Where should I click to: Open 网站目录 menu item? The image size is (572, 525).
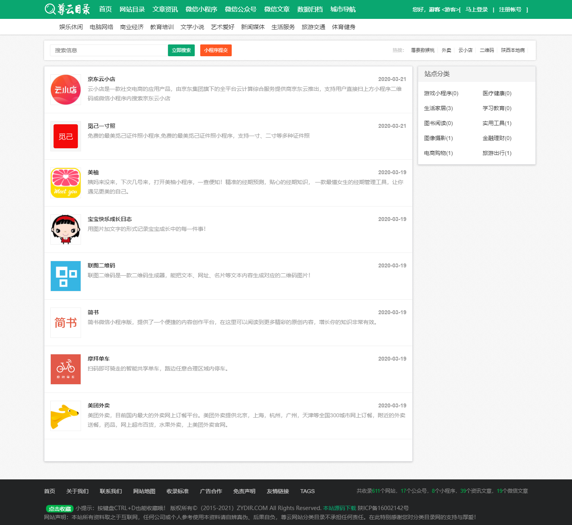[132, 9]
